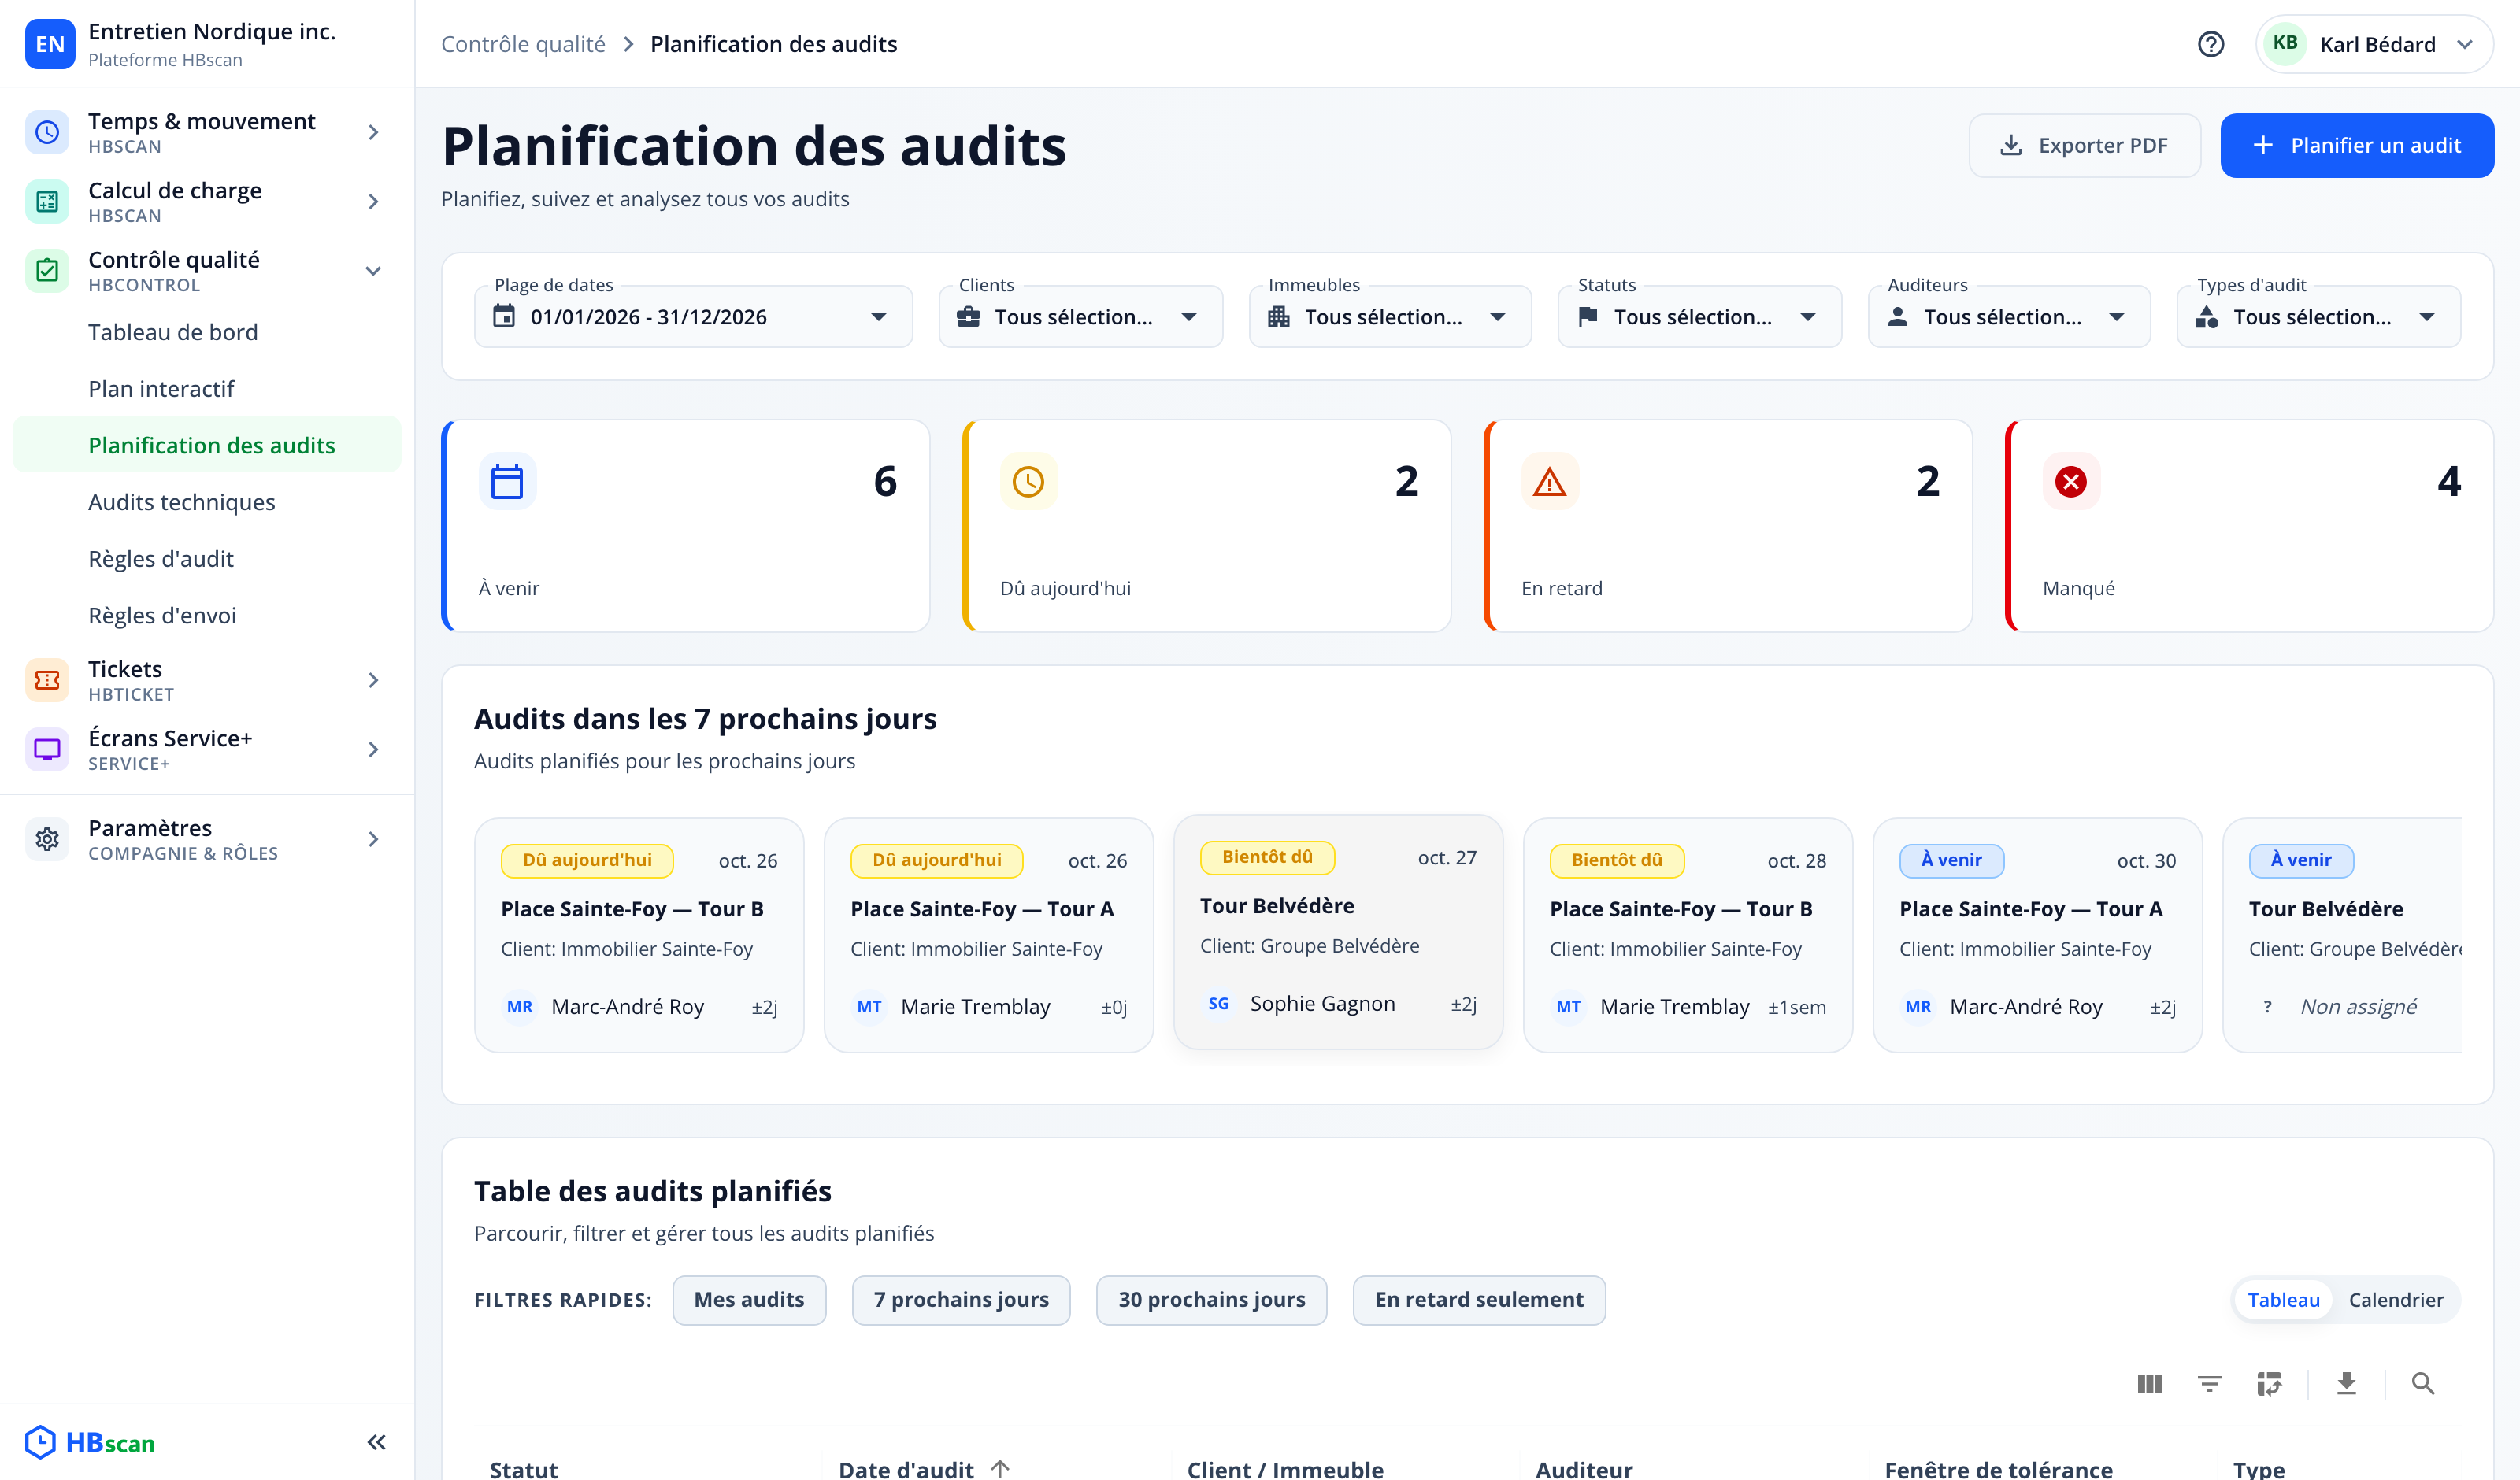
Task: Click the HBscan logo at sidebar bottom
Action: (x=90, y=1442)
